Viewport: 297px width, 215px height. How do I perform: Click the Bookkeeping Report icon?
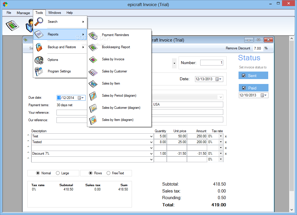click(x=93, y=47)
